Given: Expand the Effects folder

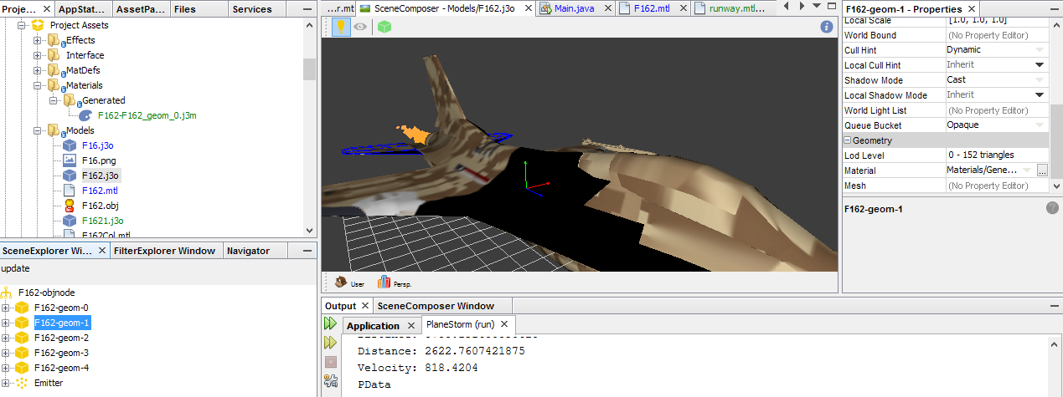Looking at the screenshot, I should pyautogui.click(x=38, y=40).
